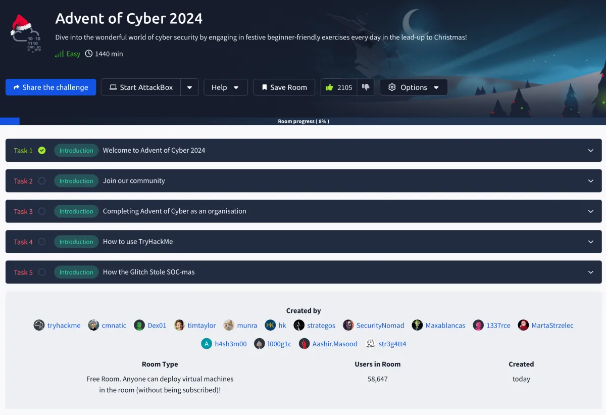The width and height of the screenshot is (606, 415).
Task: Open MartaStrzelec profile link
Action: click(x=552, y=326)
